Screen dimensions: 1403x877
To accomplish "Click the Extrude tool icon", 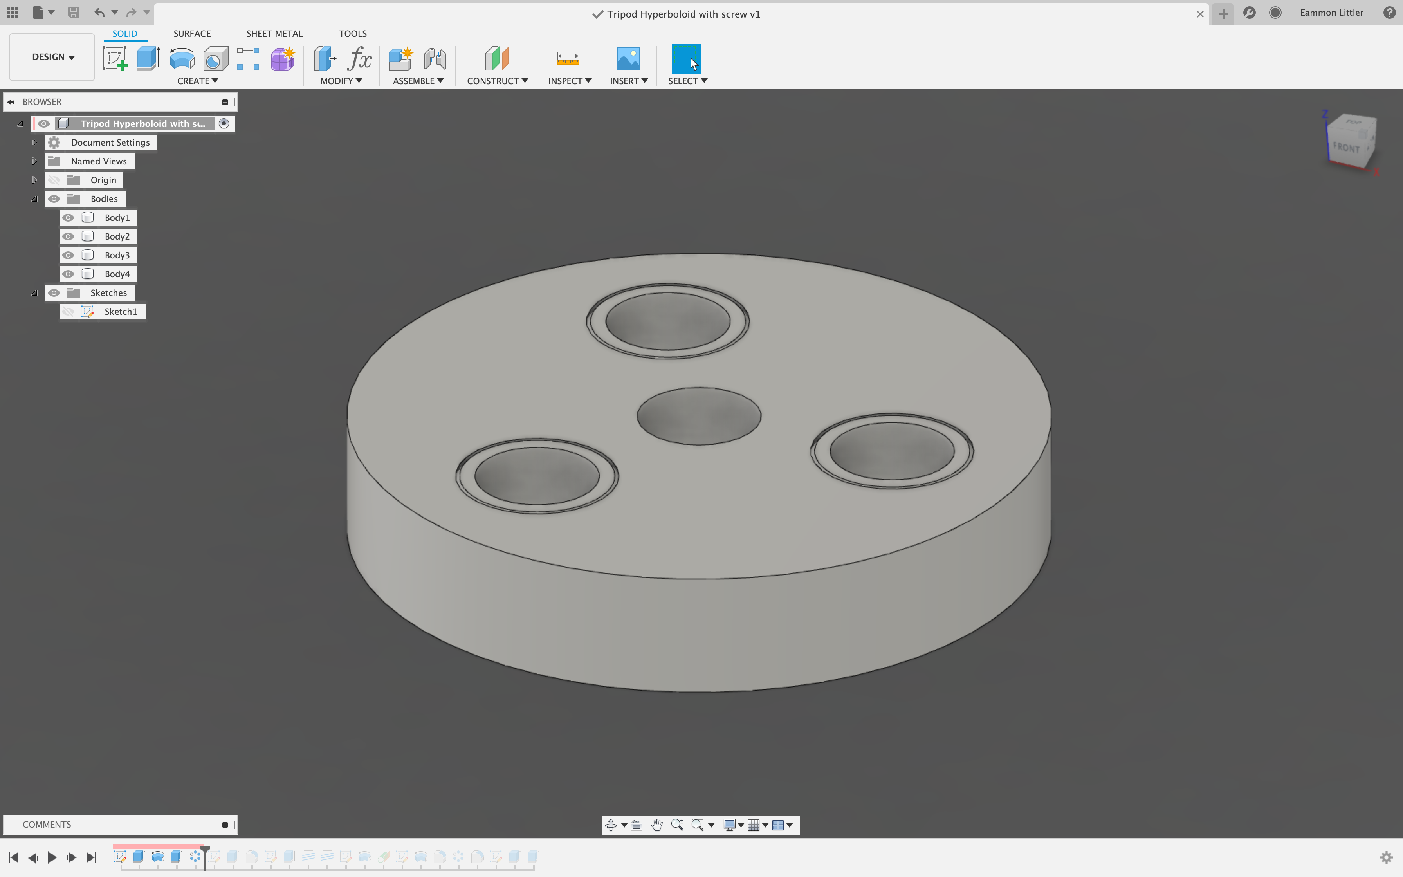I will click(x=148, y=59).
